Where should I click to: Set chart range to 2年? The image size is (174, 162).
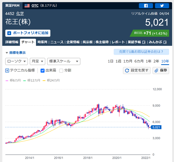tap(156, 61)
